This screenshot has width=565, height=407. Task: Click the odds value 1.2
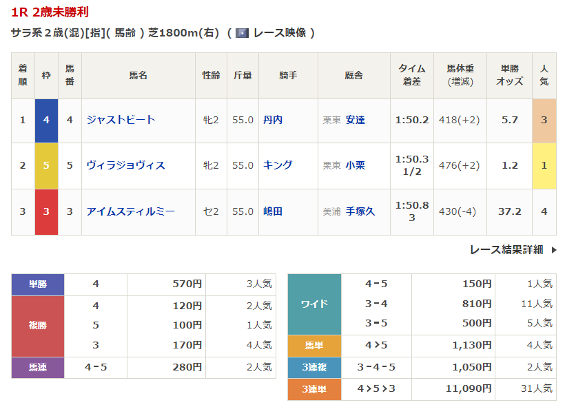tap(509, 165)
